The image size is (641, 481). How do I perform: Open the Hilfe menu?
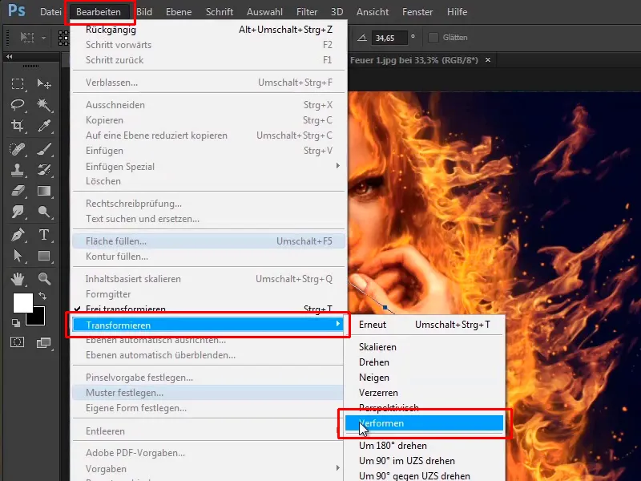tap(457, 12)
